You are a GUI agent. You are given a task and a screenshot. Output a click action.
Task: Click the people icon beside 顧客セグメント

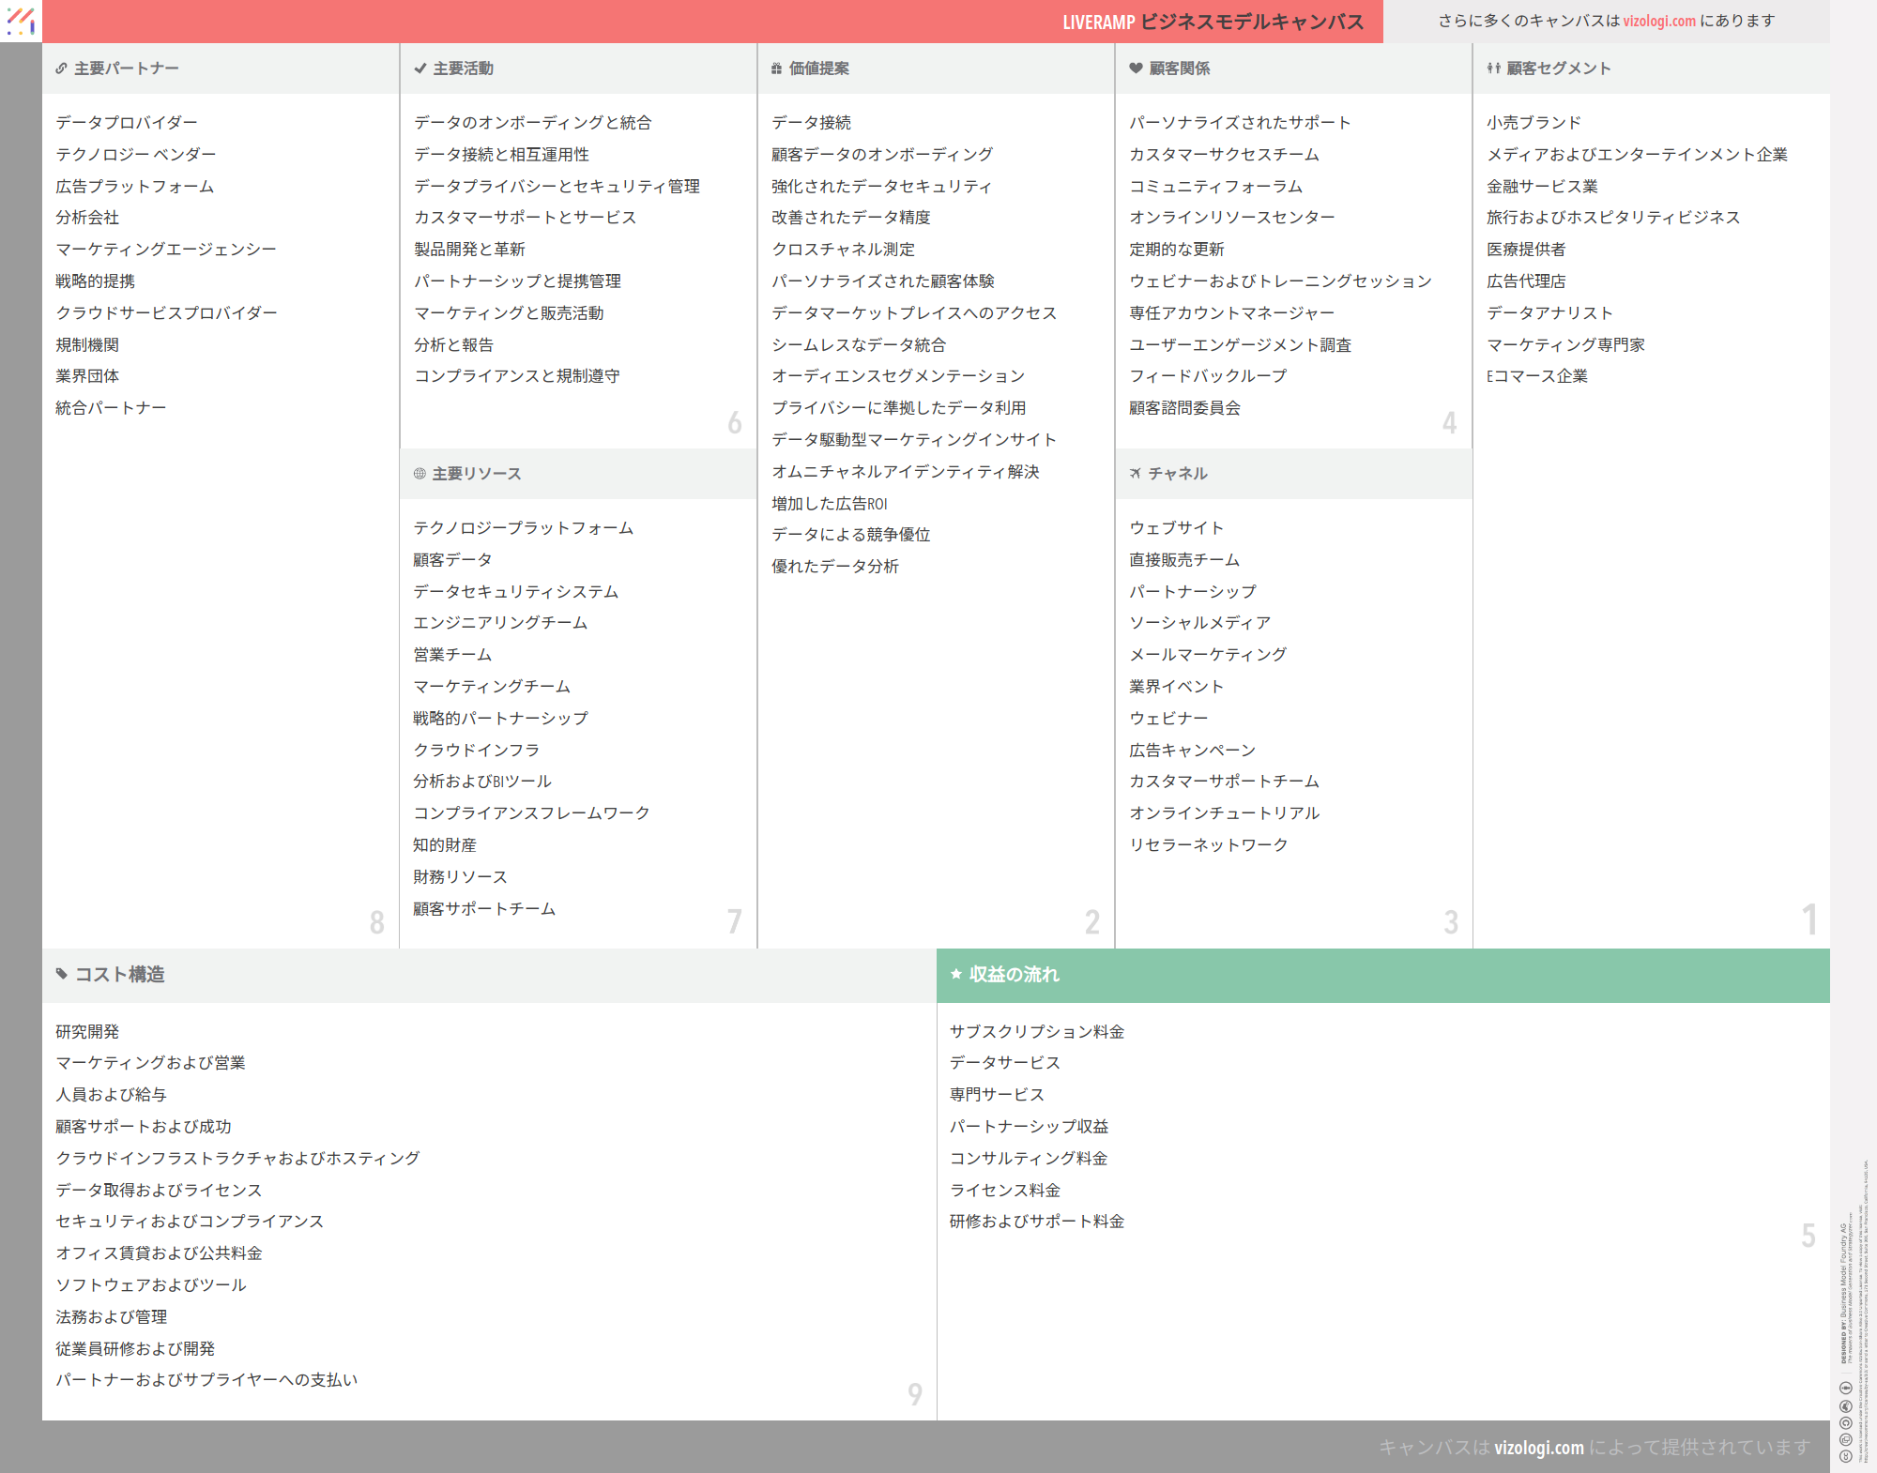point(1493,68)
